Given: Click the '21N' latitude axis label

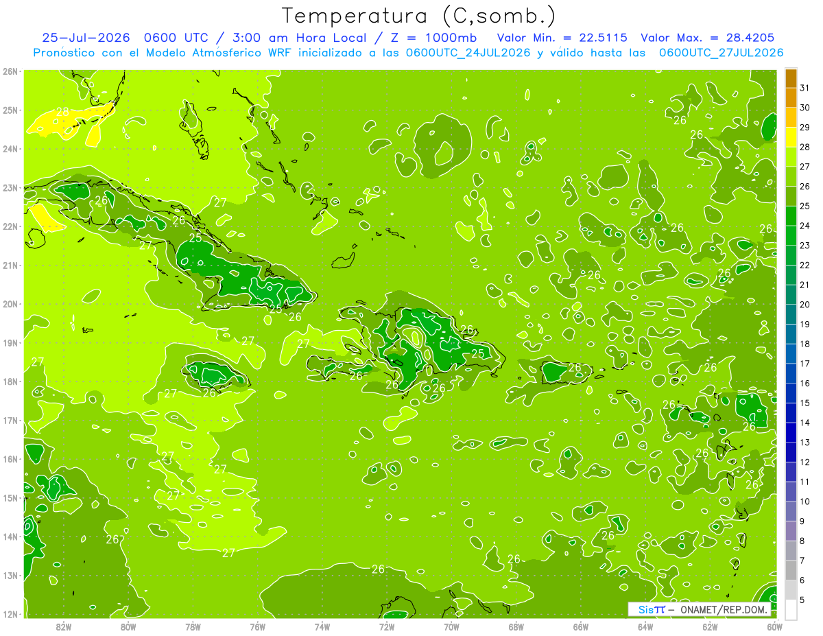Looking at the screenshot, I should tap(11, 265).
